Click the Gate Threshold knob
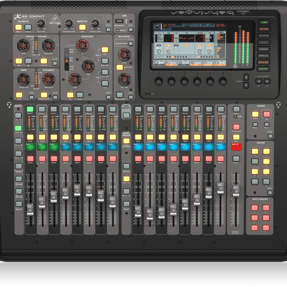Screen dimensions: 287x287 [x=23, y=79]
